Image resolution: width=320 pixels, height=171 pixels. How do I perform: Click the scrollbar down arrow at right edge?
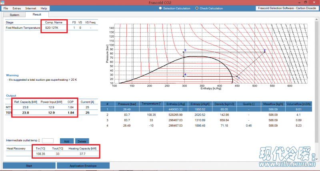coord(316,159)
